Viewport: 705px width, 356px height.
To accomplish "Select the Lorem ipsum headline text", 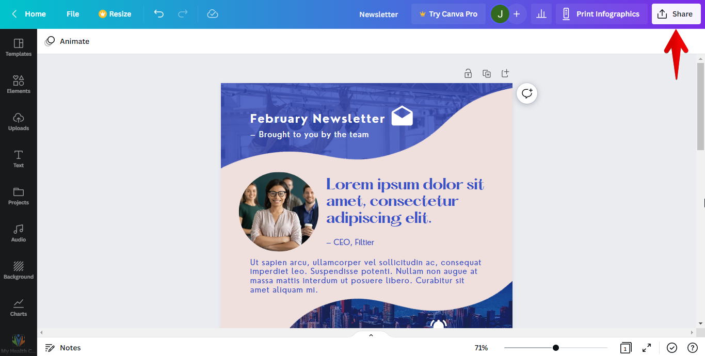I will pos(405,201).
